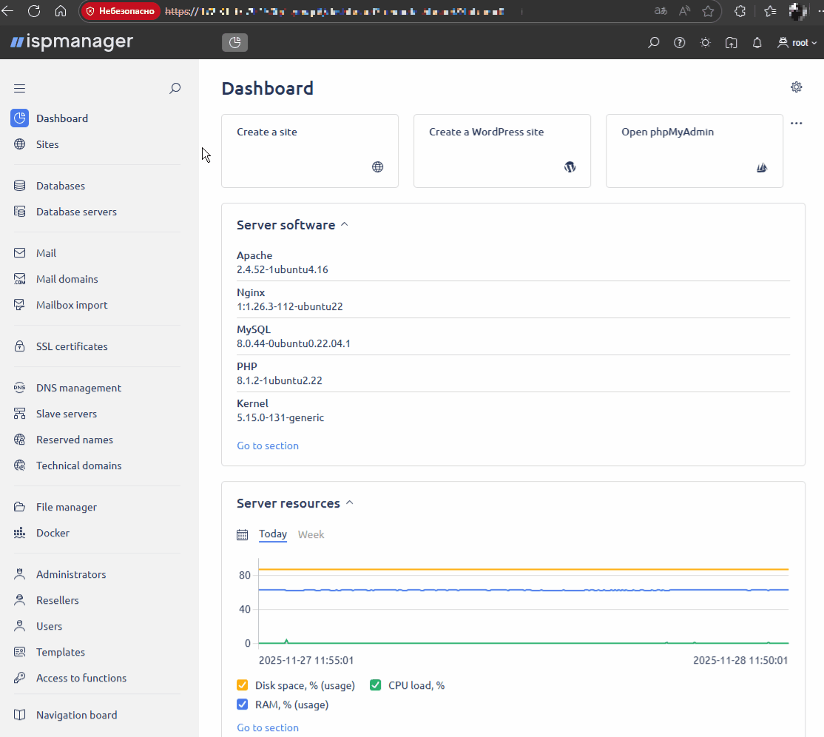
Task: Open the root user dropdown menu
Action: point(797,43)
